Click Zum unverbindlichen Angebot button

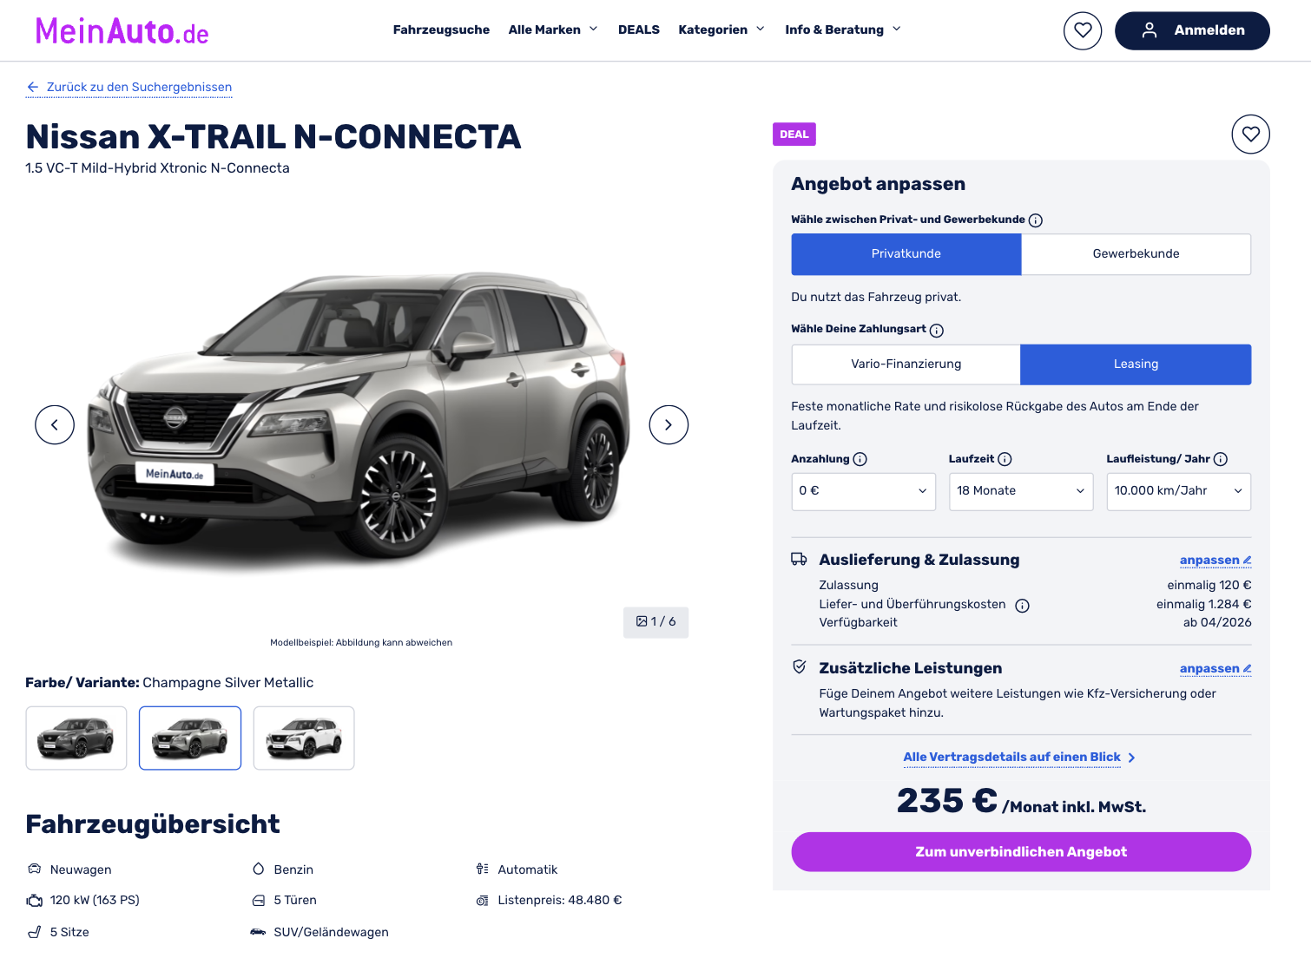1021,852
